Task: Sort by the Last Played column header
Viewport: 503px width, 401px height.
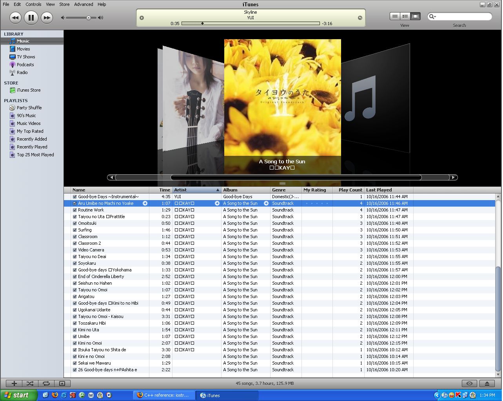Action: 389,190
